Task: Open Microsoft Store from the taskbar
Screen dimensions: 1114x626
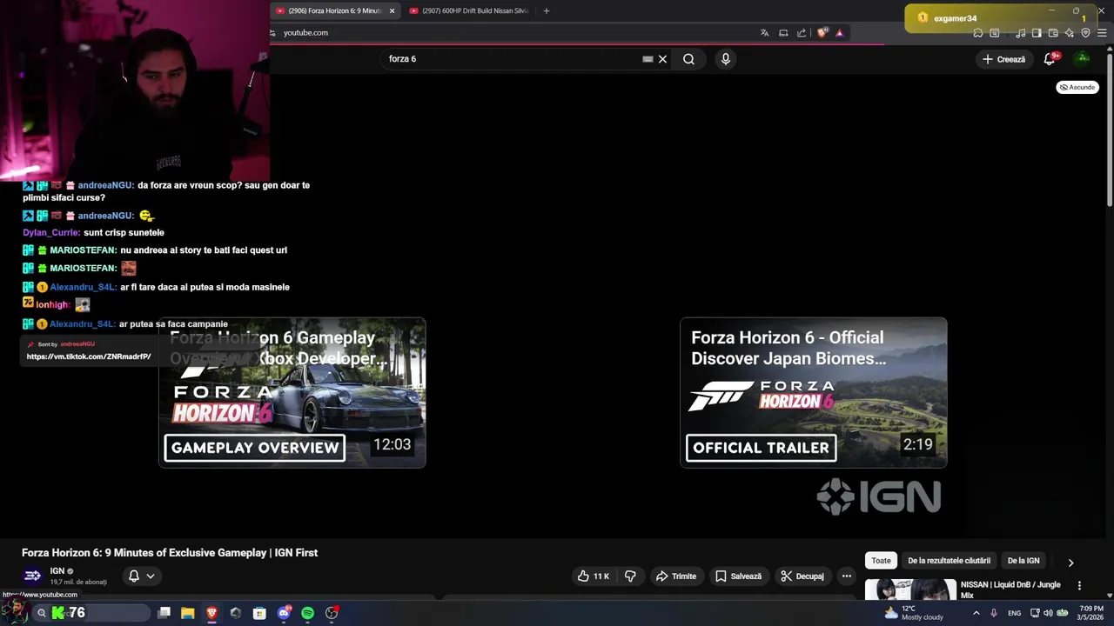Action: [x=259, y=613]
